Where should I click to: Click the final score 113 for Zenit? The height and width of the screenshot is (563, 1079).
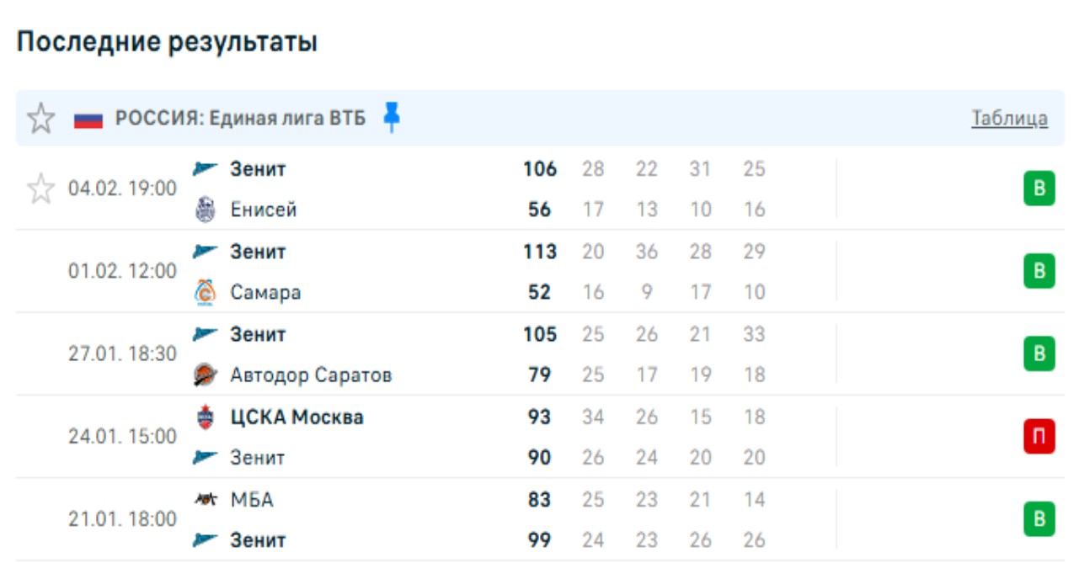pos(539,252)
